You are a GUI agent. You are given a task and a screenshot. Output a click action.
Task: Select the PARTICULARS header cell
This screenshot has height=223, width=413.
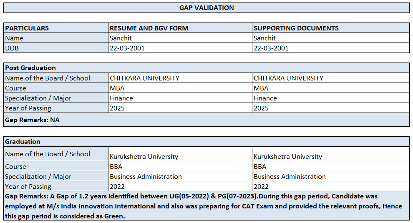point(27,28)
